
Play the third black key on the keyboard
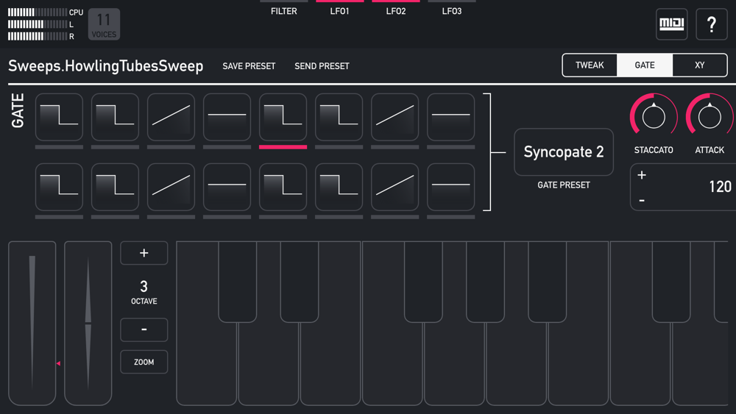coord(423,282)
